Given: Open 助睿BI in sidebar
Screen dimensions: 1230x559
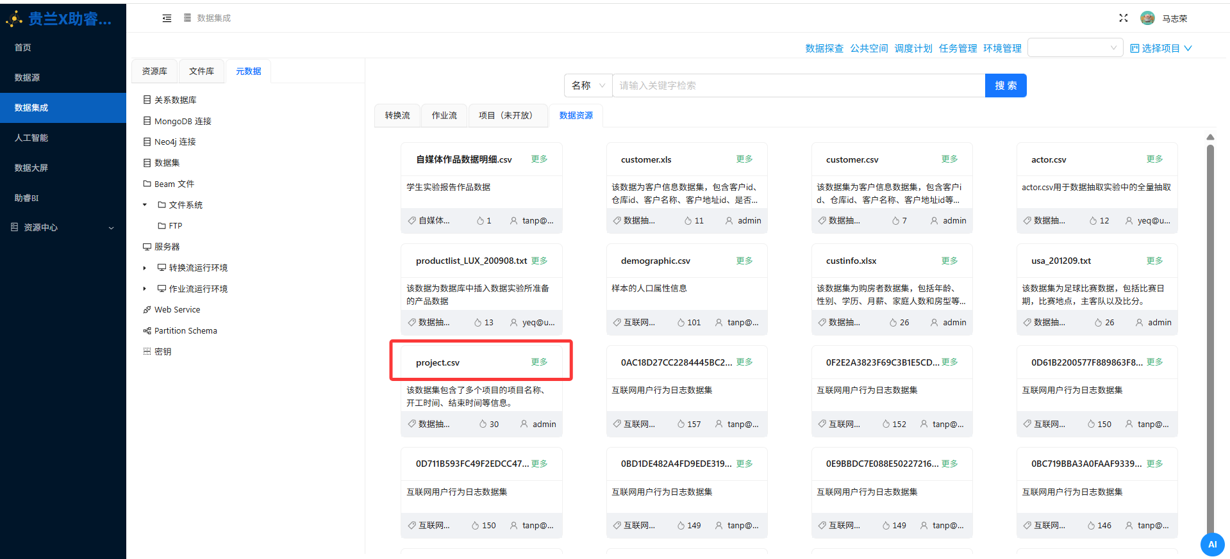Looking at the screenshot, I should point(63,198).
